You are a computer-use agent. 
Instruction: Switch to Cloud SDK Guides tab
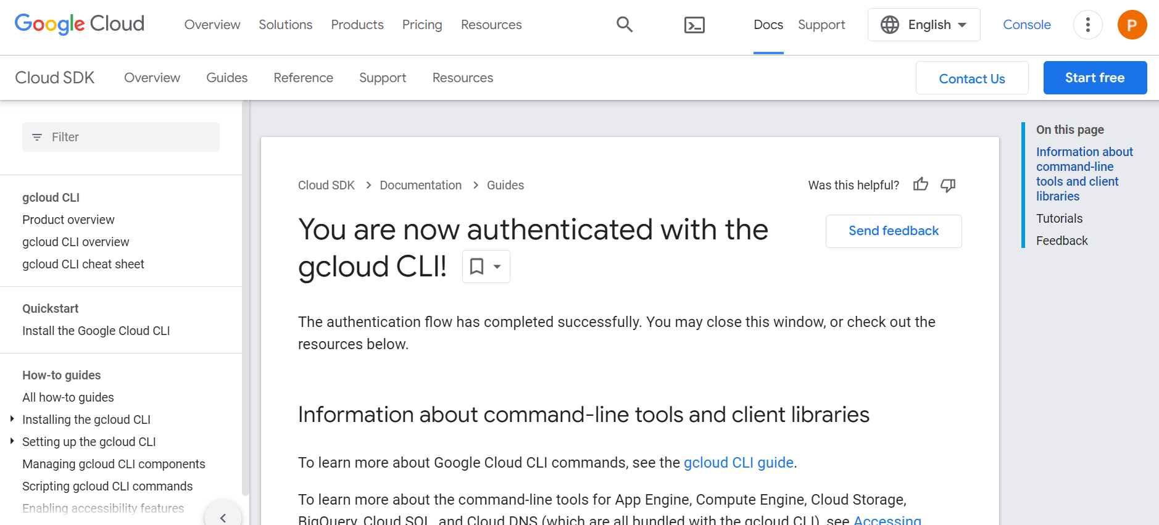(x=227, y=78)
